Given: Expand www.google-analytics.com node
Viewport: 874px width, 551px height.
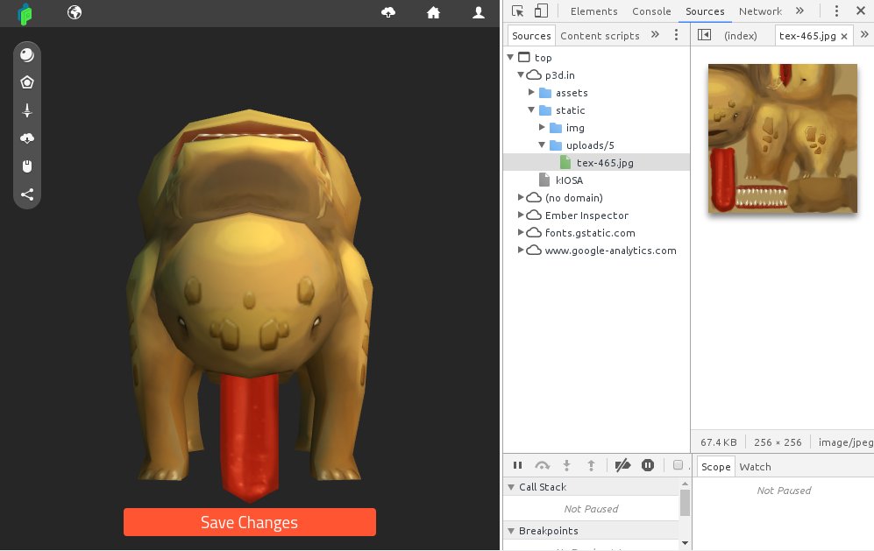Looking at the screenshot, I should point(521,250).
